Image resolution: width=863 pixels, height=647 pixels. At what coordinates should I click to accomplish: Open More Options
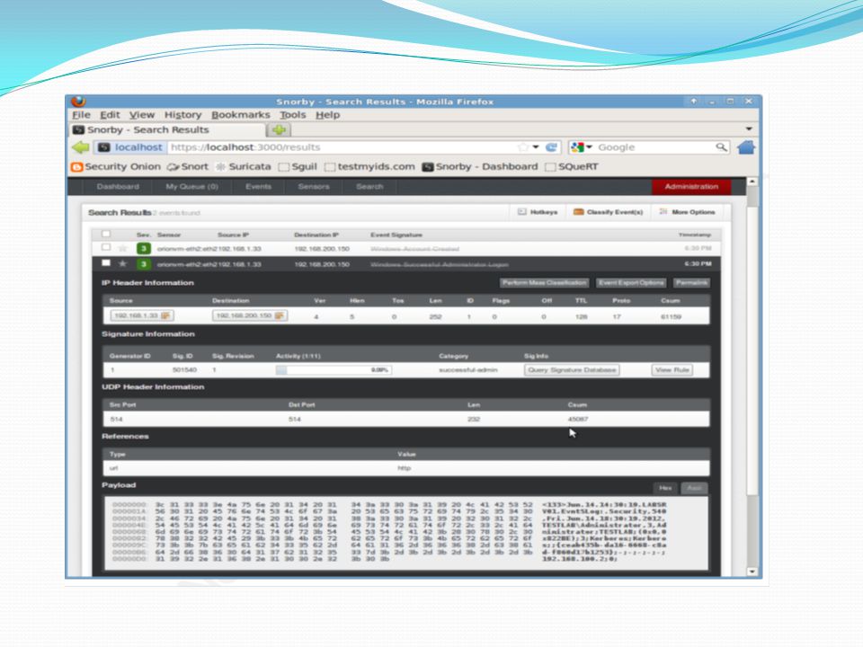click(688, 212)
